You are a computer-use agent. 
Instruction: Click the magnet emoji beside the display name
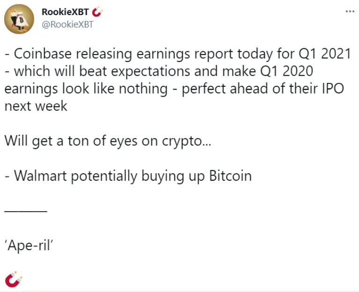point(97,12)
